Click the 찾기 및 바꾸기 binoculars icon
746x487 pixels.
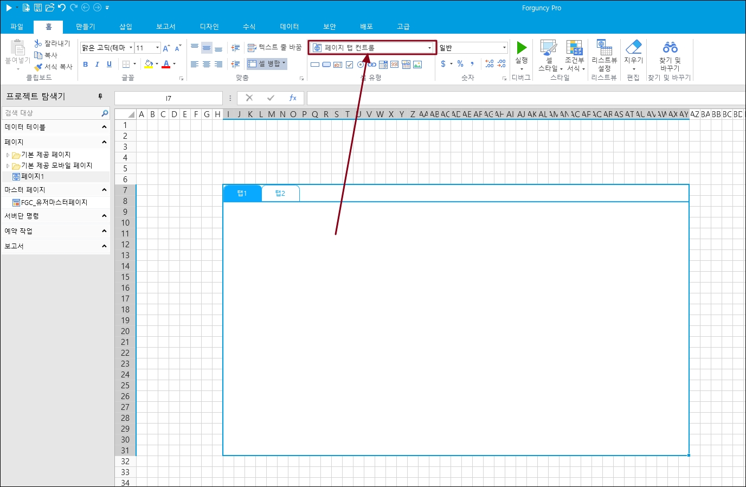670,48
